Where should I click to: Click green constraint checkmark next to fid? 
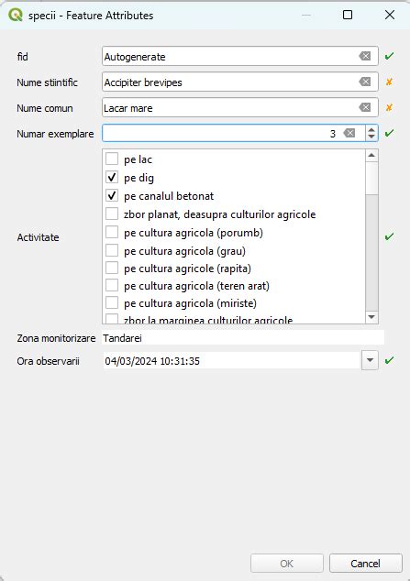[389, 56]
